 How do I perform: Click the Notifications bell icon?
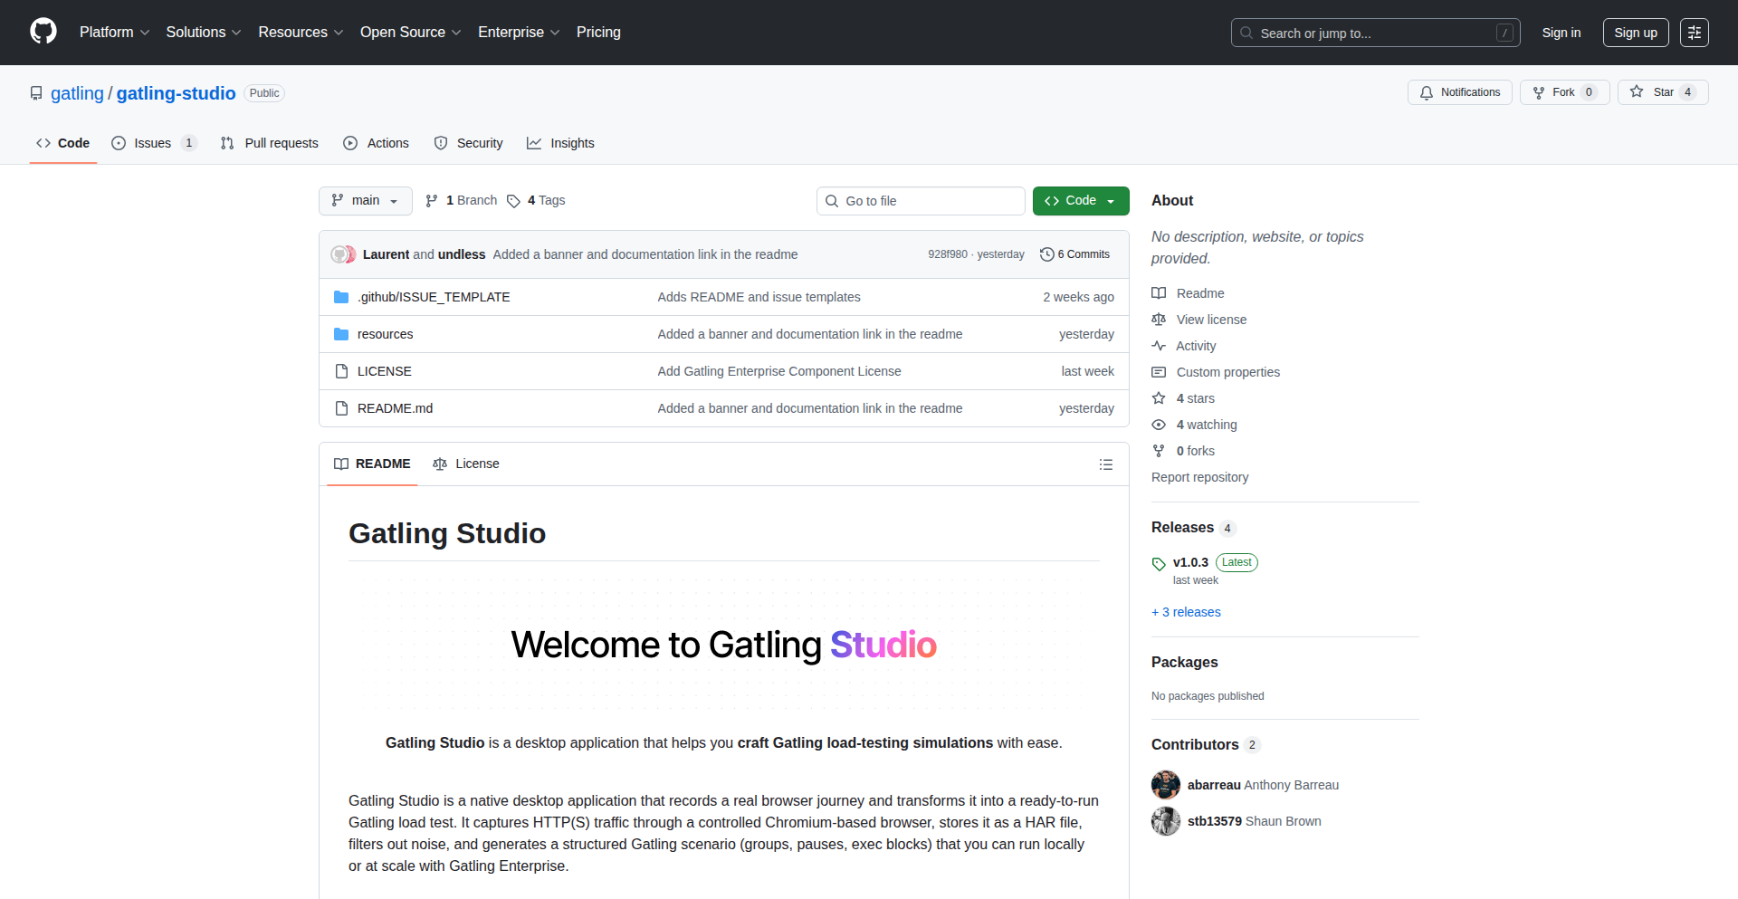coord(1426,92)
